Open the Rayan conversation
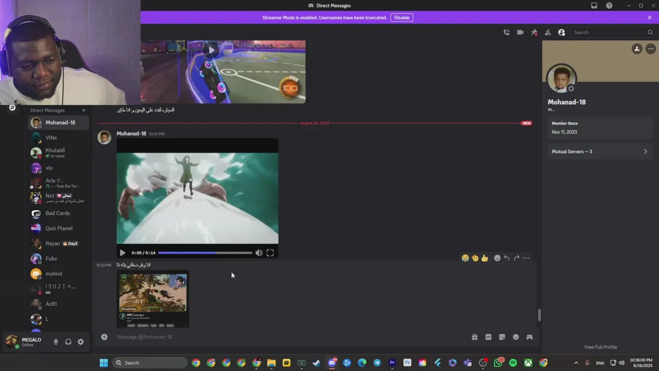659x371 pixels. 59,243
